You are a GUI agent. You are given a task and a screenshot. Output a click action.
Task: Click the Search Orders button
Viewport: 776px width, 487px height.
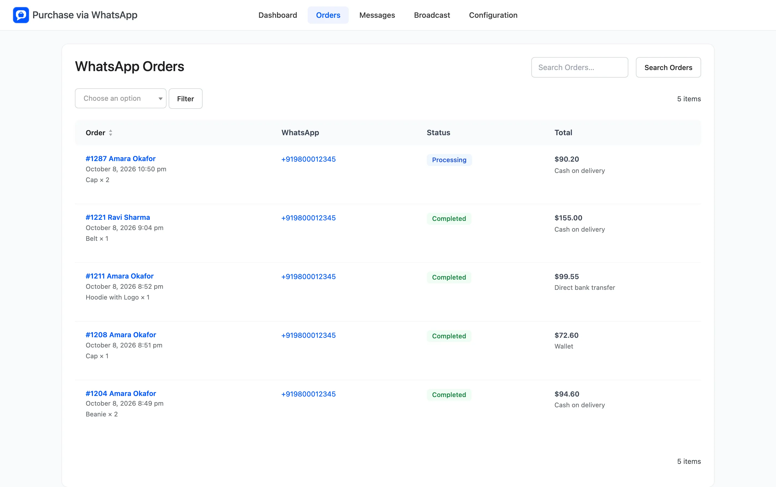click(668, 67)
